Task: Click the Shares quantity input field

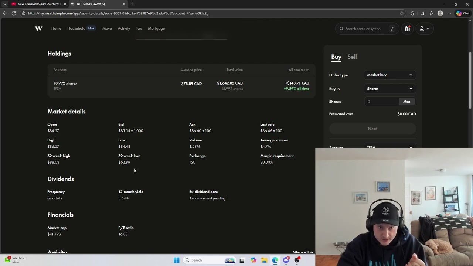Action: coord(382,102)
